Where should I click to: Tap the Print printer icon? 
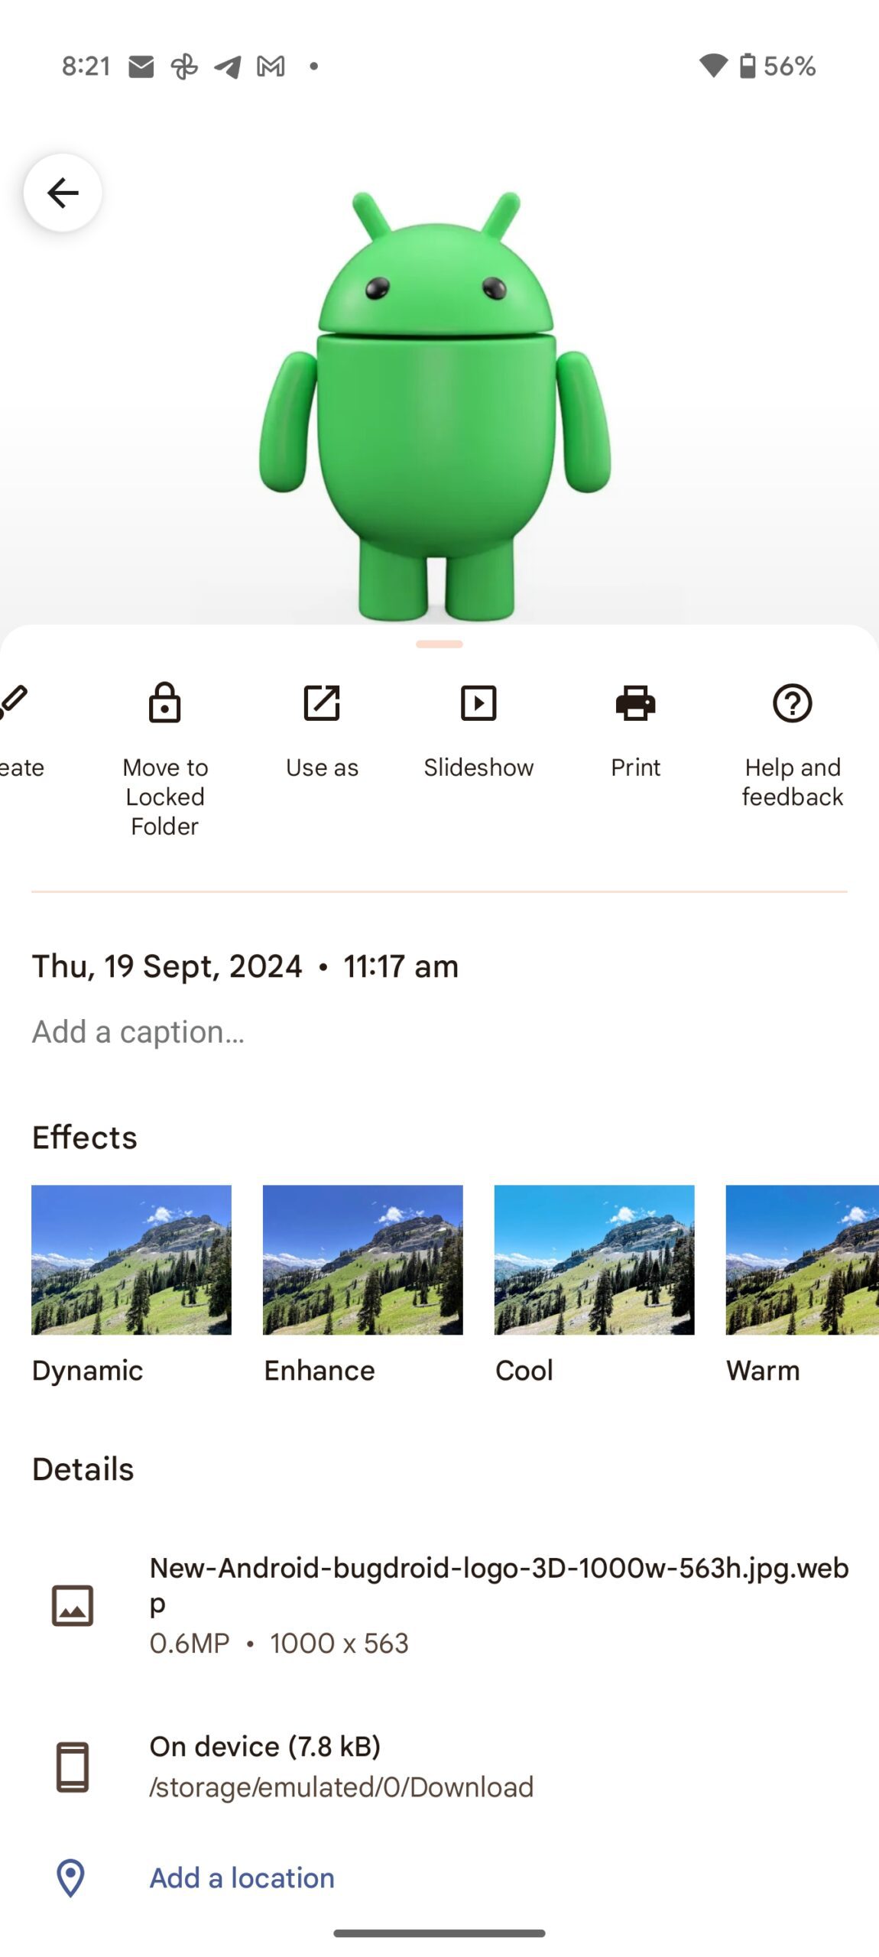635,703
